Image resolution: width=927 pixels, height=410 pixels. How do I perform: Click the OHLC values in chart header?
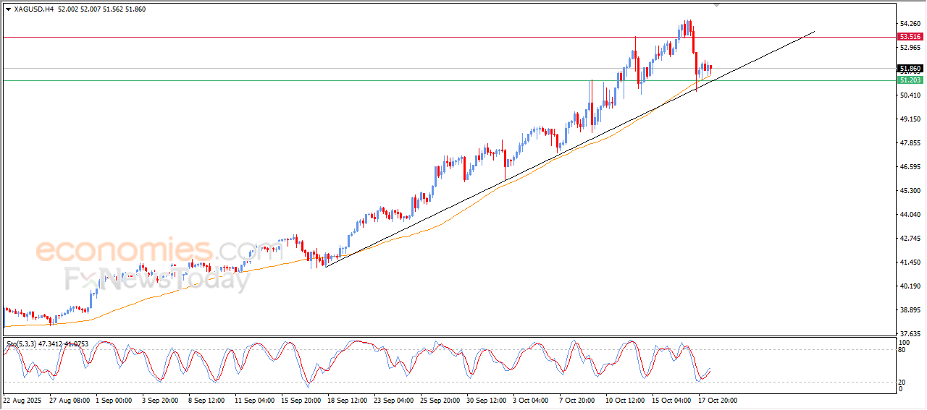point(101,9)
